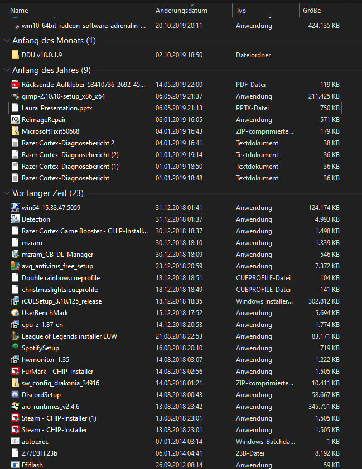Sort by the Größe column header
This screenshot has height=469, width=362.
pos(312,11)
